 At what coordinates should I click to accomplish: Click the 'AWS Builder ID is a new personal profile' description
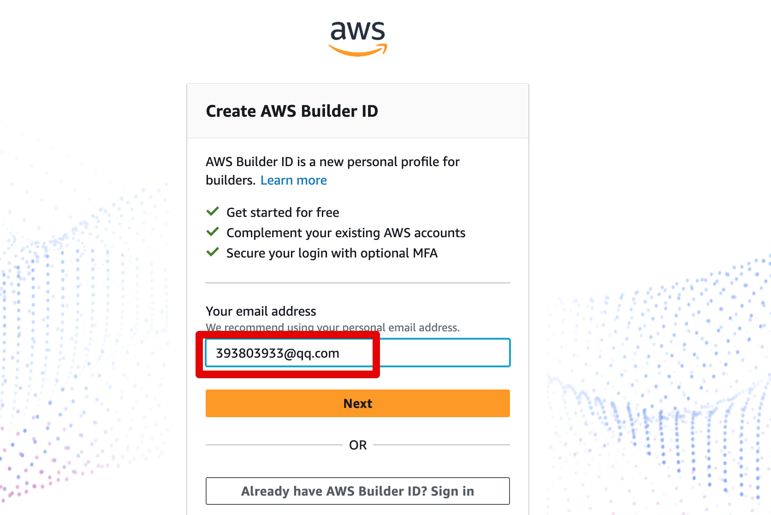point(332,162)
